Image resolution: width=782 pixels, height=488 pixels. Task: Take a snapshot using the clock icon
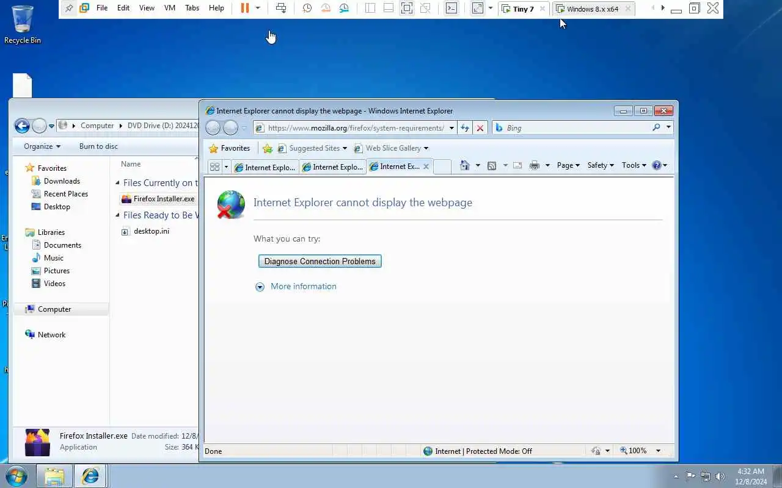(307, 8)
